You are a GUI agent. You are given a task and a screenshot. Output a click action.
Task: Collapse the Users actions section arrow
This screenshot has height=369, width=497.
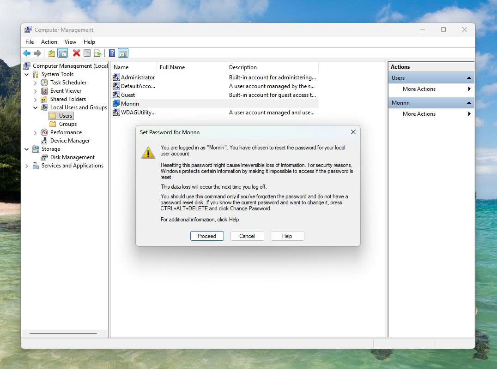coord(469,78)
